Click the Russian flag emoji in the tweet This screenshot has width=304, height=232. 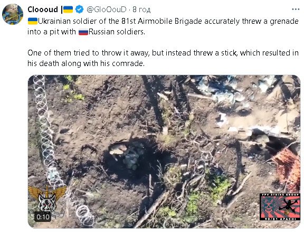(x=83, y=32)
